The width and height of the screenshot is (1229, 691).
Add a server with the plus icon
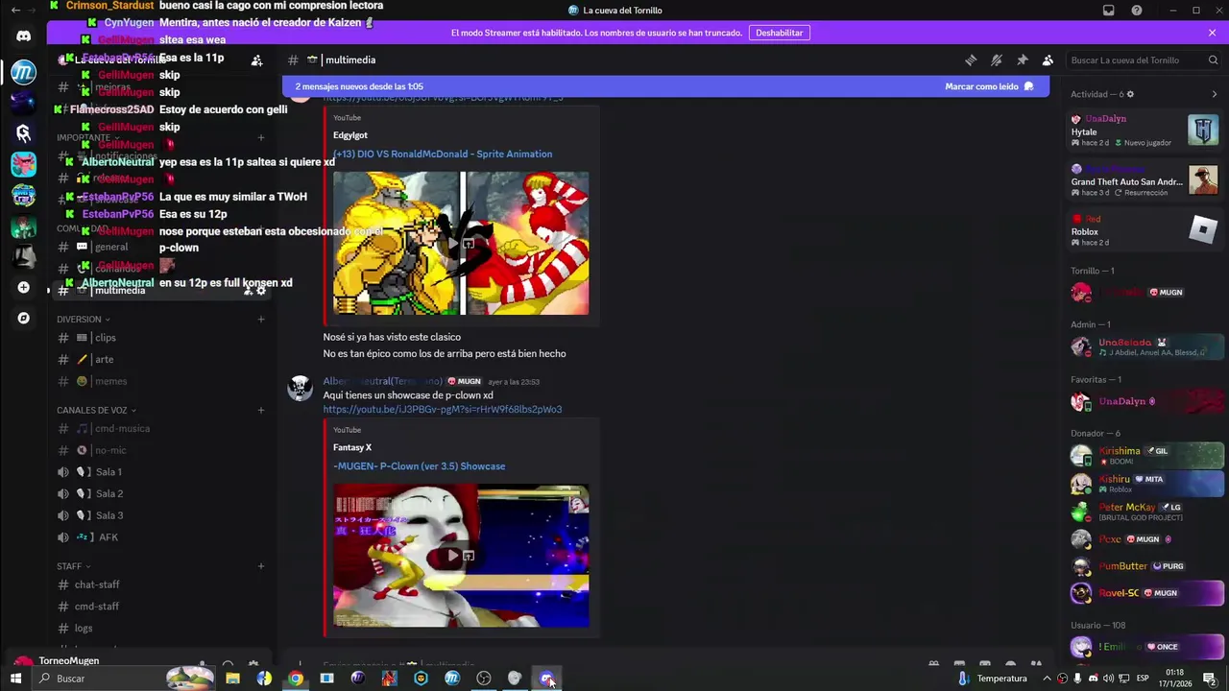(x=23, y=287)
